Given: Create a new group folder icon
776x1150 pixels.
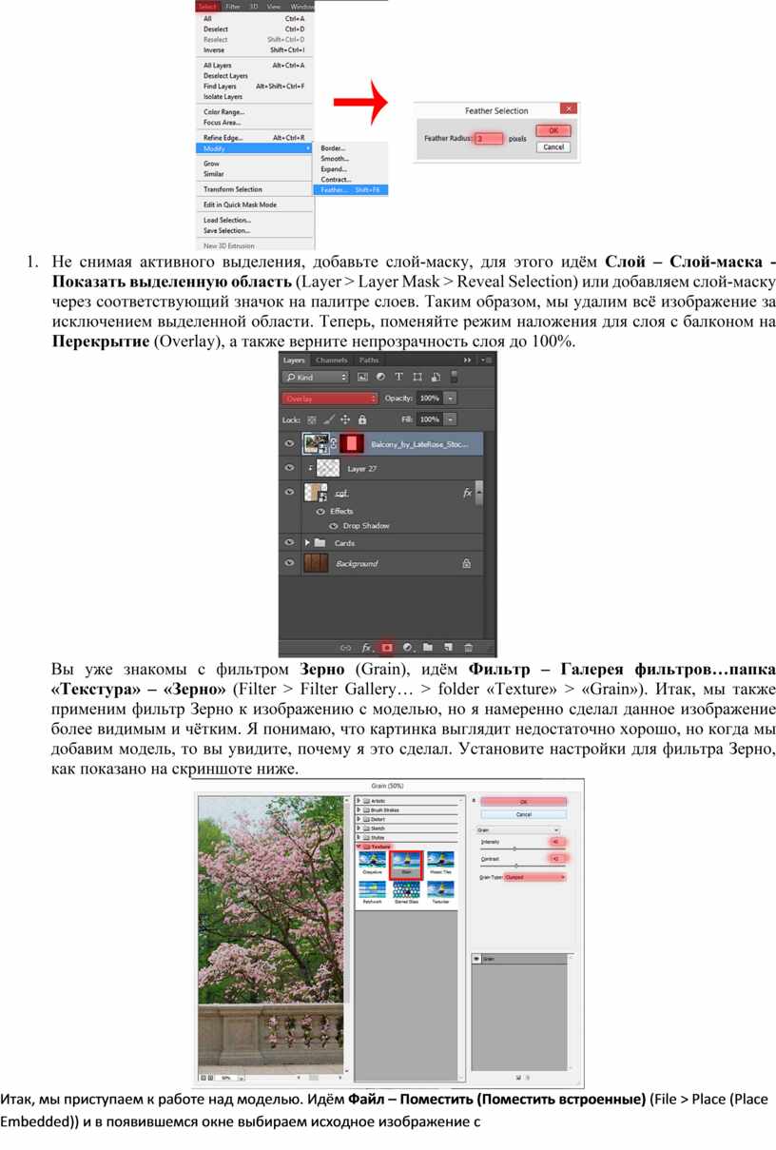Looking at the screenshot, I should [x=428, y=647].
